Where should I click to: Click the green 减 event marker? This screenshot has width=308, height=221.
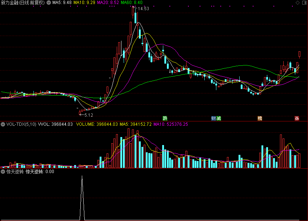coord(219,118)
